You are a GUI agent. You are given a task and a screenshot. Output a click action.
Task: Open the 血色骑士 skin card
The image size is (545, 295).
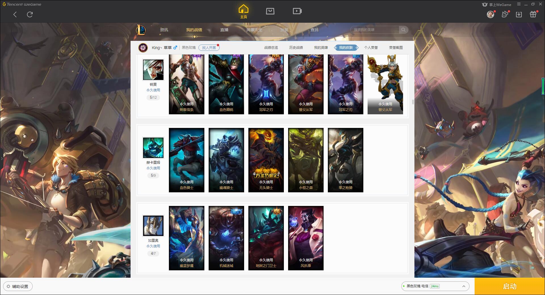(x=186, y=160)
